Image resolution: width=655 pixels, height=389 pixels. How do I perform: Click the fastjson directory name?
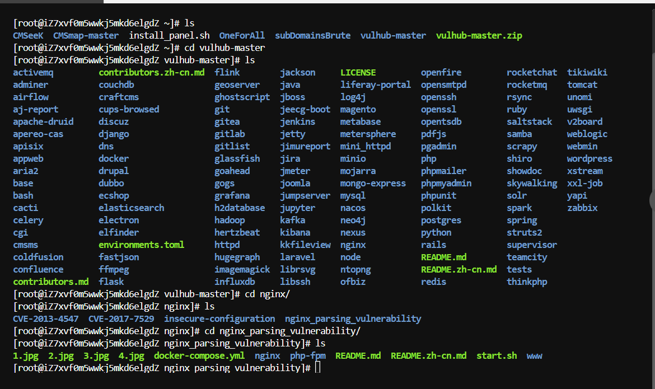119,257
